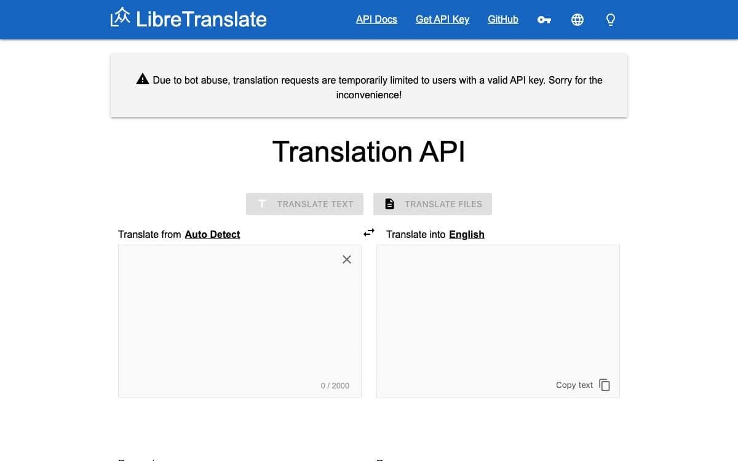The image size is (738, 461).
Task: Open the Get API Key link
Action: 442,19
